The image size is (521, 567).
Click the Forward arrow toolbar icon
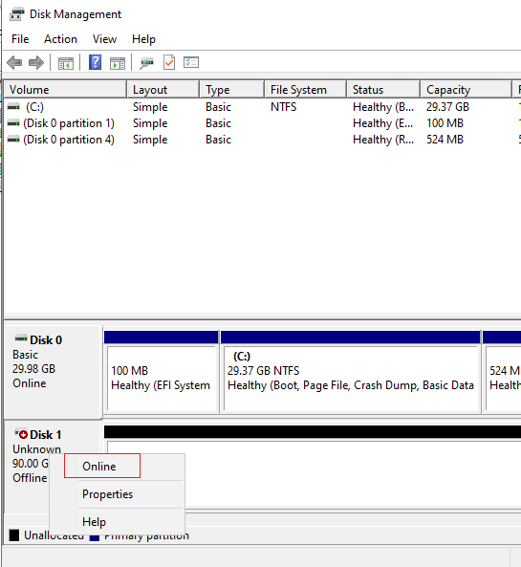coord(36,62)
